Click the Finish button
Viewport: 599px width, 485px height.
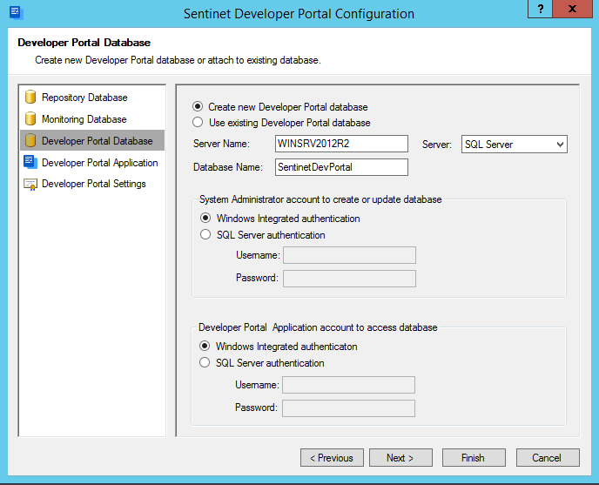pyautogui.click(x=474, y=457)
